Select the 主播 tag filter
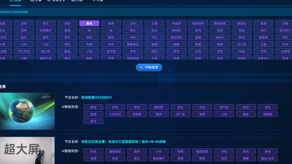 coord(155,23)
